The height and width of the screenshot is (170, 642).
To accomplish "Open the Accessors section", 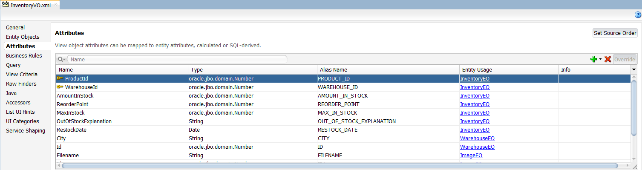I will pos(18,102).
